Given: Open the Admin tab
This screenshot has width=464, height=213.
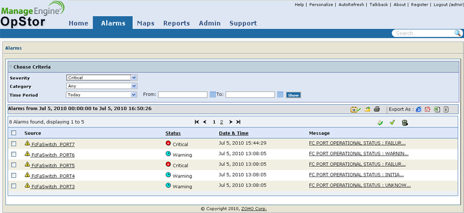Looking at the screenshot, I should [210, 23].
